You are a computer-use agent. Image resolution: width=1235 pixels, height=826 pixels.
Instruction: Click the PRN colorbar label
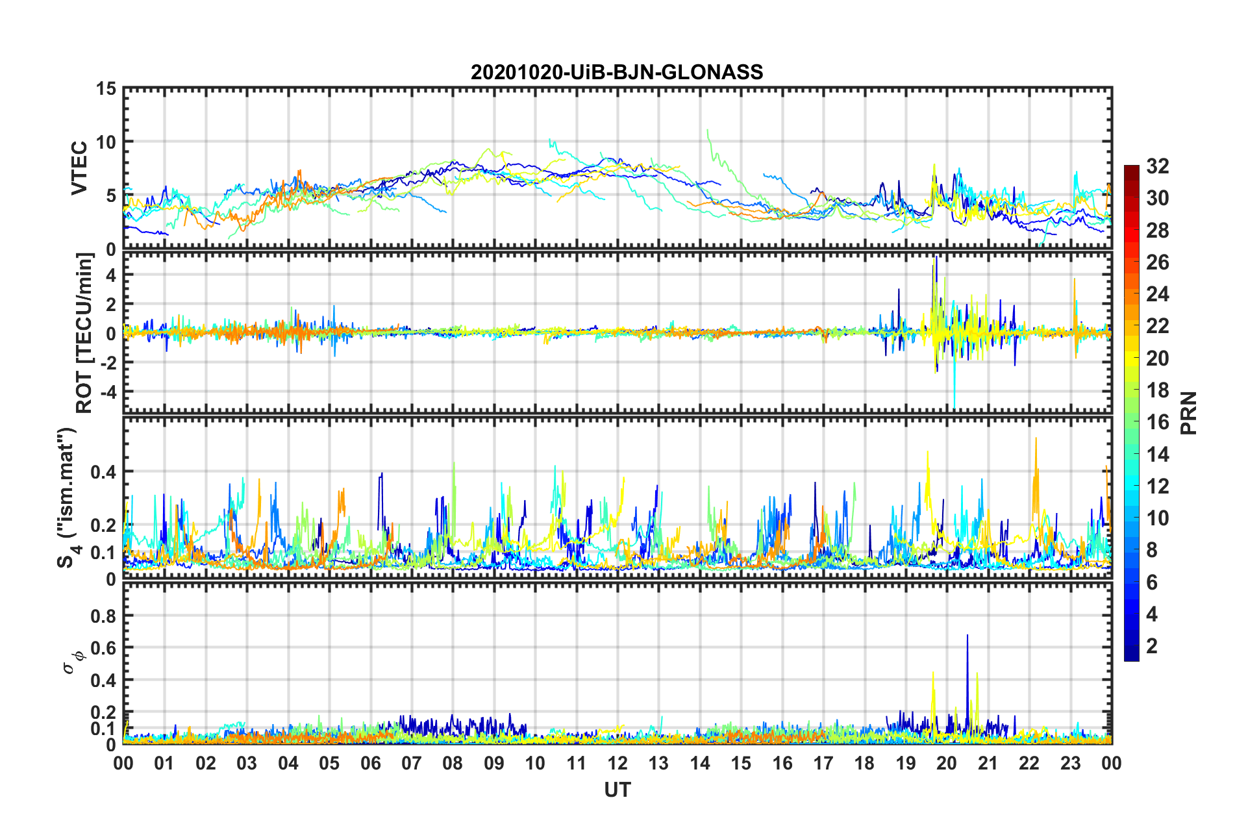click(x=1190, y=413)
